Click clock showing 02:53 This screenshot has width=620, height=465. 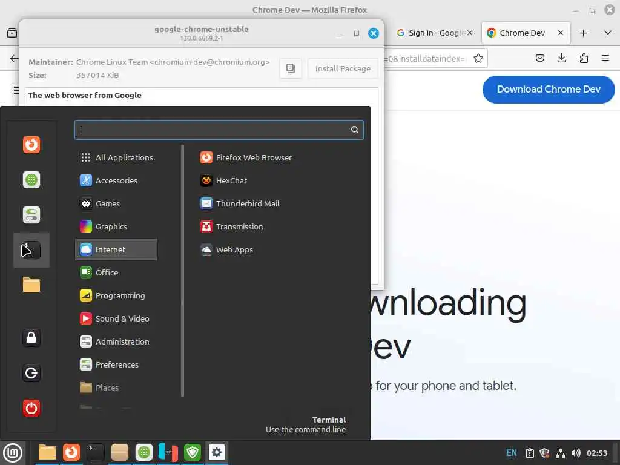(596, 453)
